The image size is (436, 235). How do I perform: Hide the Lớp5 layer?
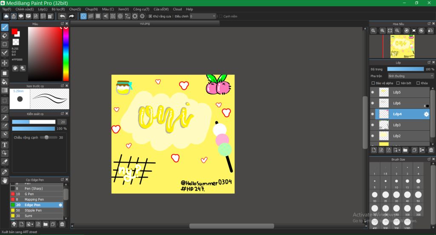[x=373, y=92]
